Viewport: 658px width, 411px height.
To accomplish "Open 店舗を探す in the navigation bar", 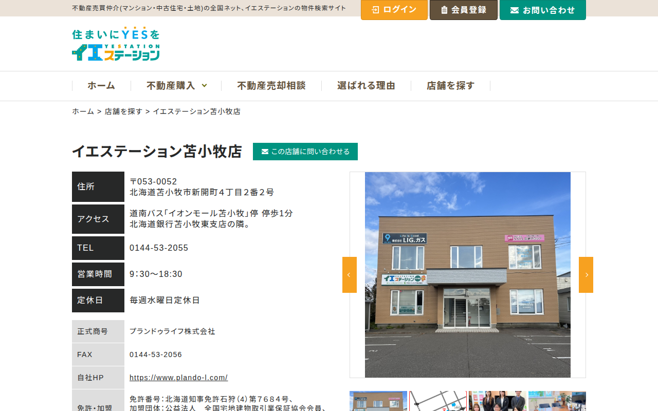I will click(x=451, y=86).
